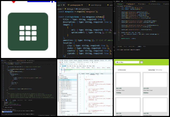
Task: Click the Filter by date label
Action: pyautogui.click(x=123, y=70)
